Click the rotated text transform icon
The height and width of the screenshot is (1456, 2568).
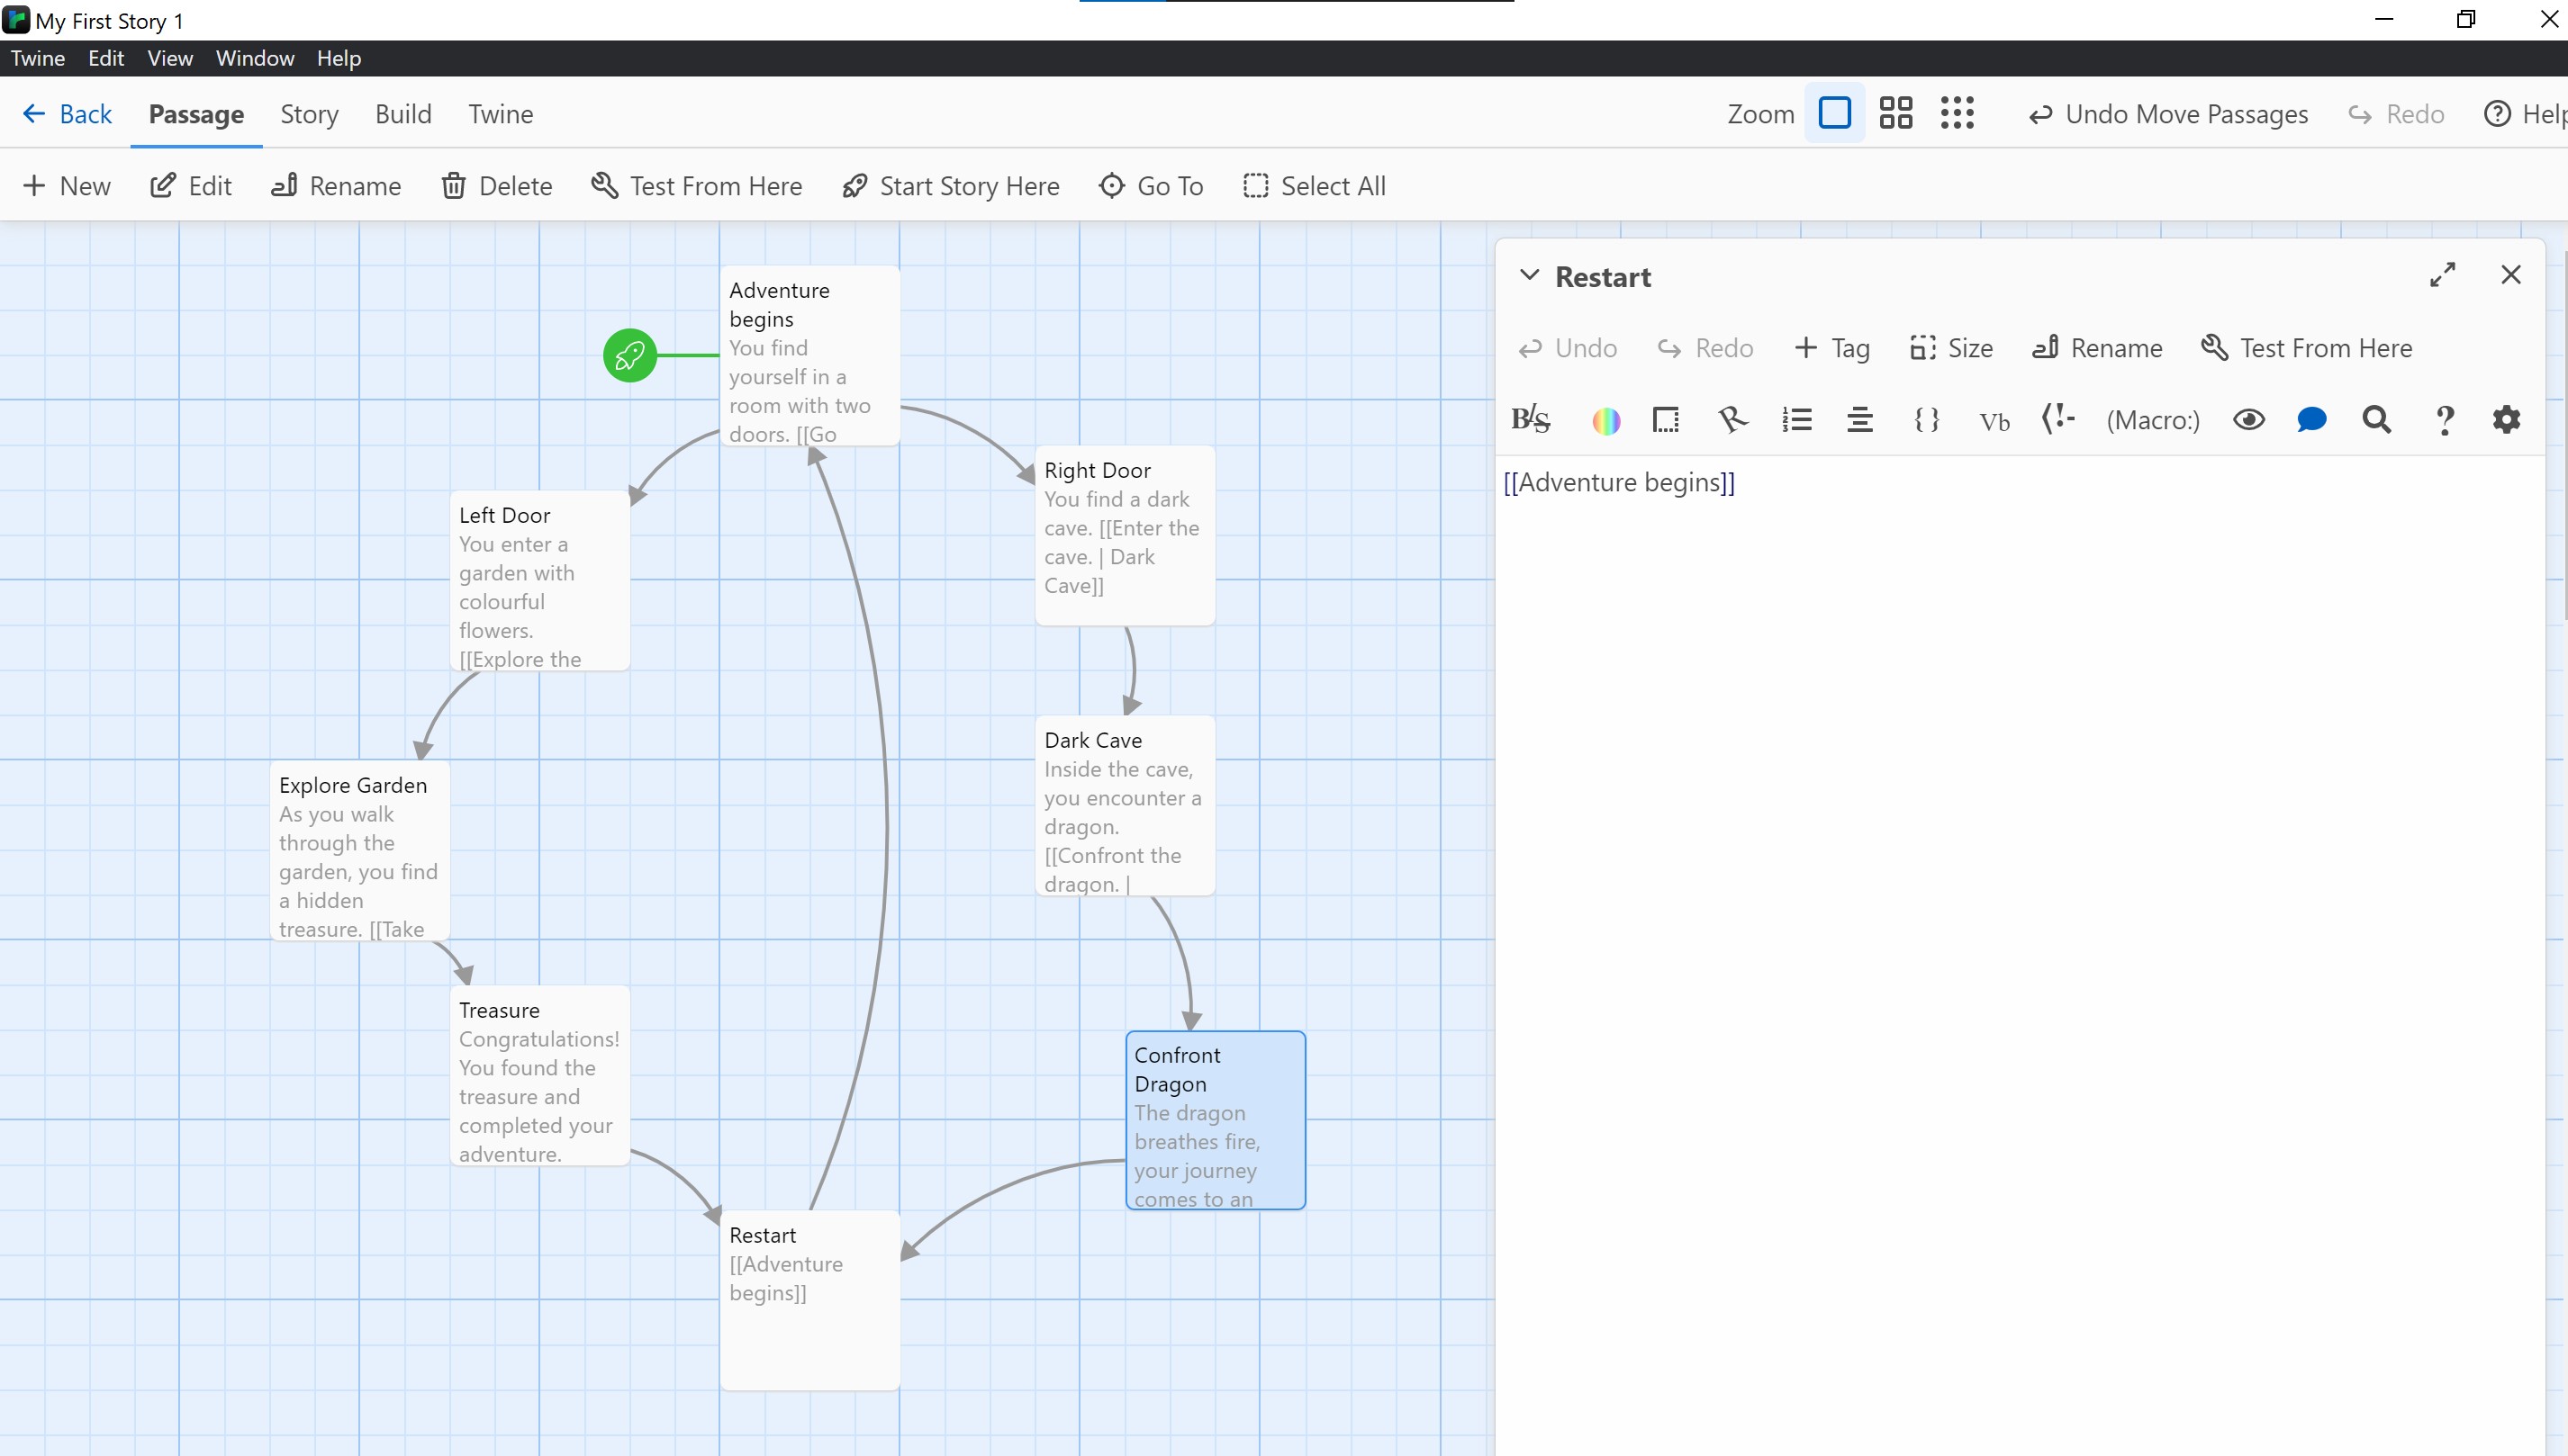[x=1732, y=420]
